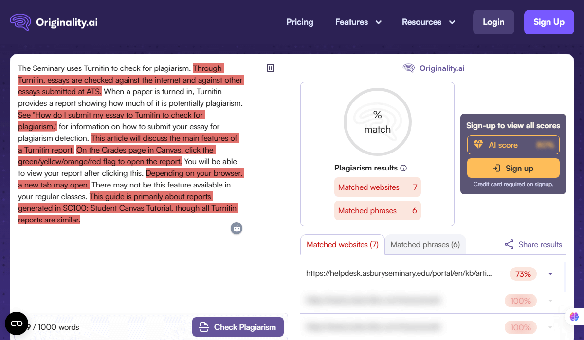Click the plagiarism results info icon
The width and height of the screenshot is (584, 340).
click(x=403, y=168)
